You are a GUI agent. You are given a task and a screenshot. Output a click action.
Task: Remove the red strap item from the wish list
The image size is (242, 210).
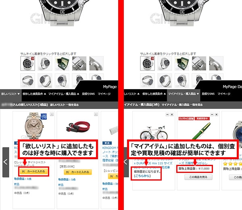coord(96,114)
